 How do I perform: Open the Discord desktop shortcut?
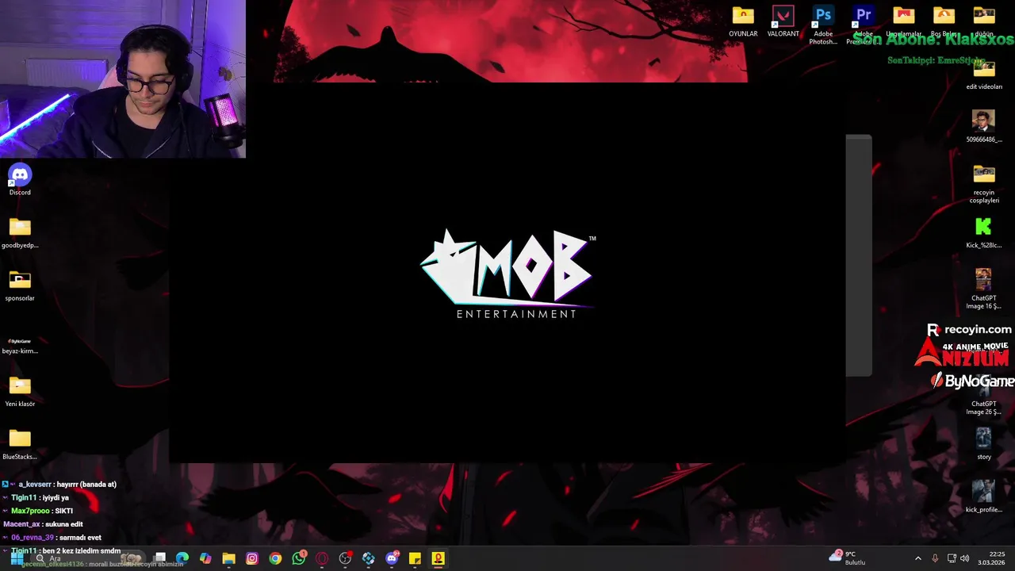tap(20, 179)
